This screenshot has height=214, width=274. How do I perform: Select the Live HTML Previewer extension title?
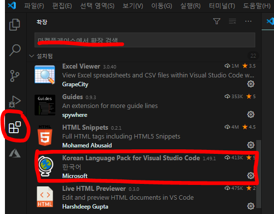94,188
